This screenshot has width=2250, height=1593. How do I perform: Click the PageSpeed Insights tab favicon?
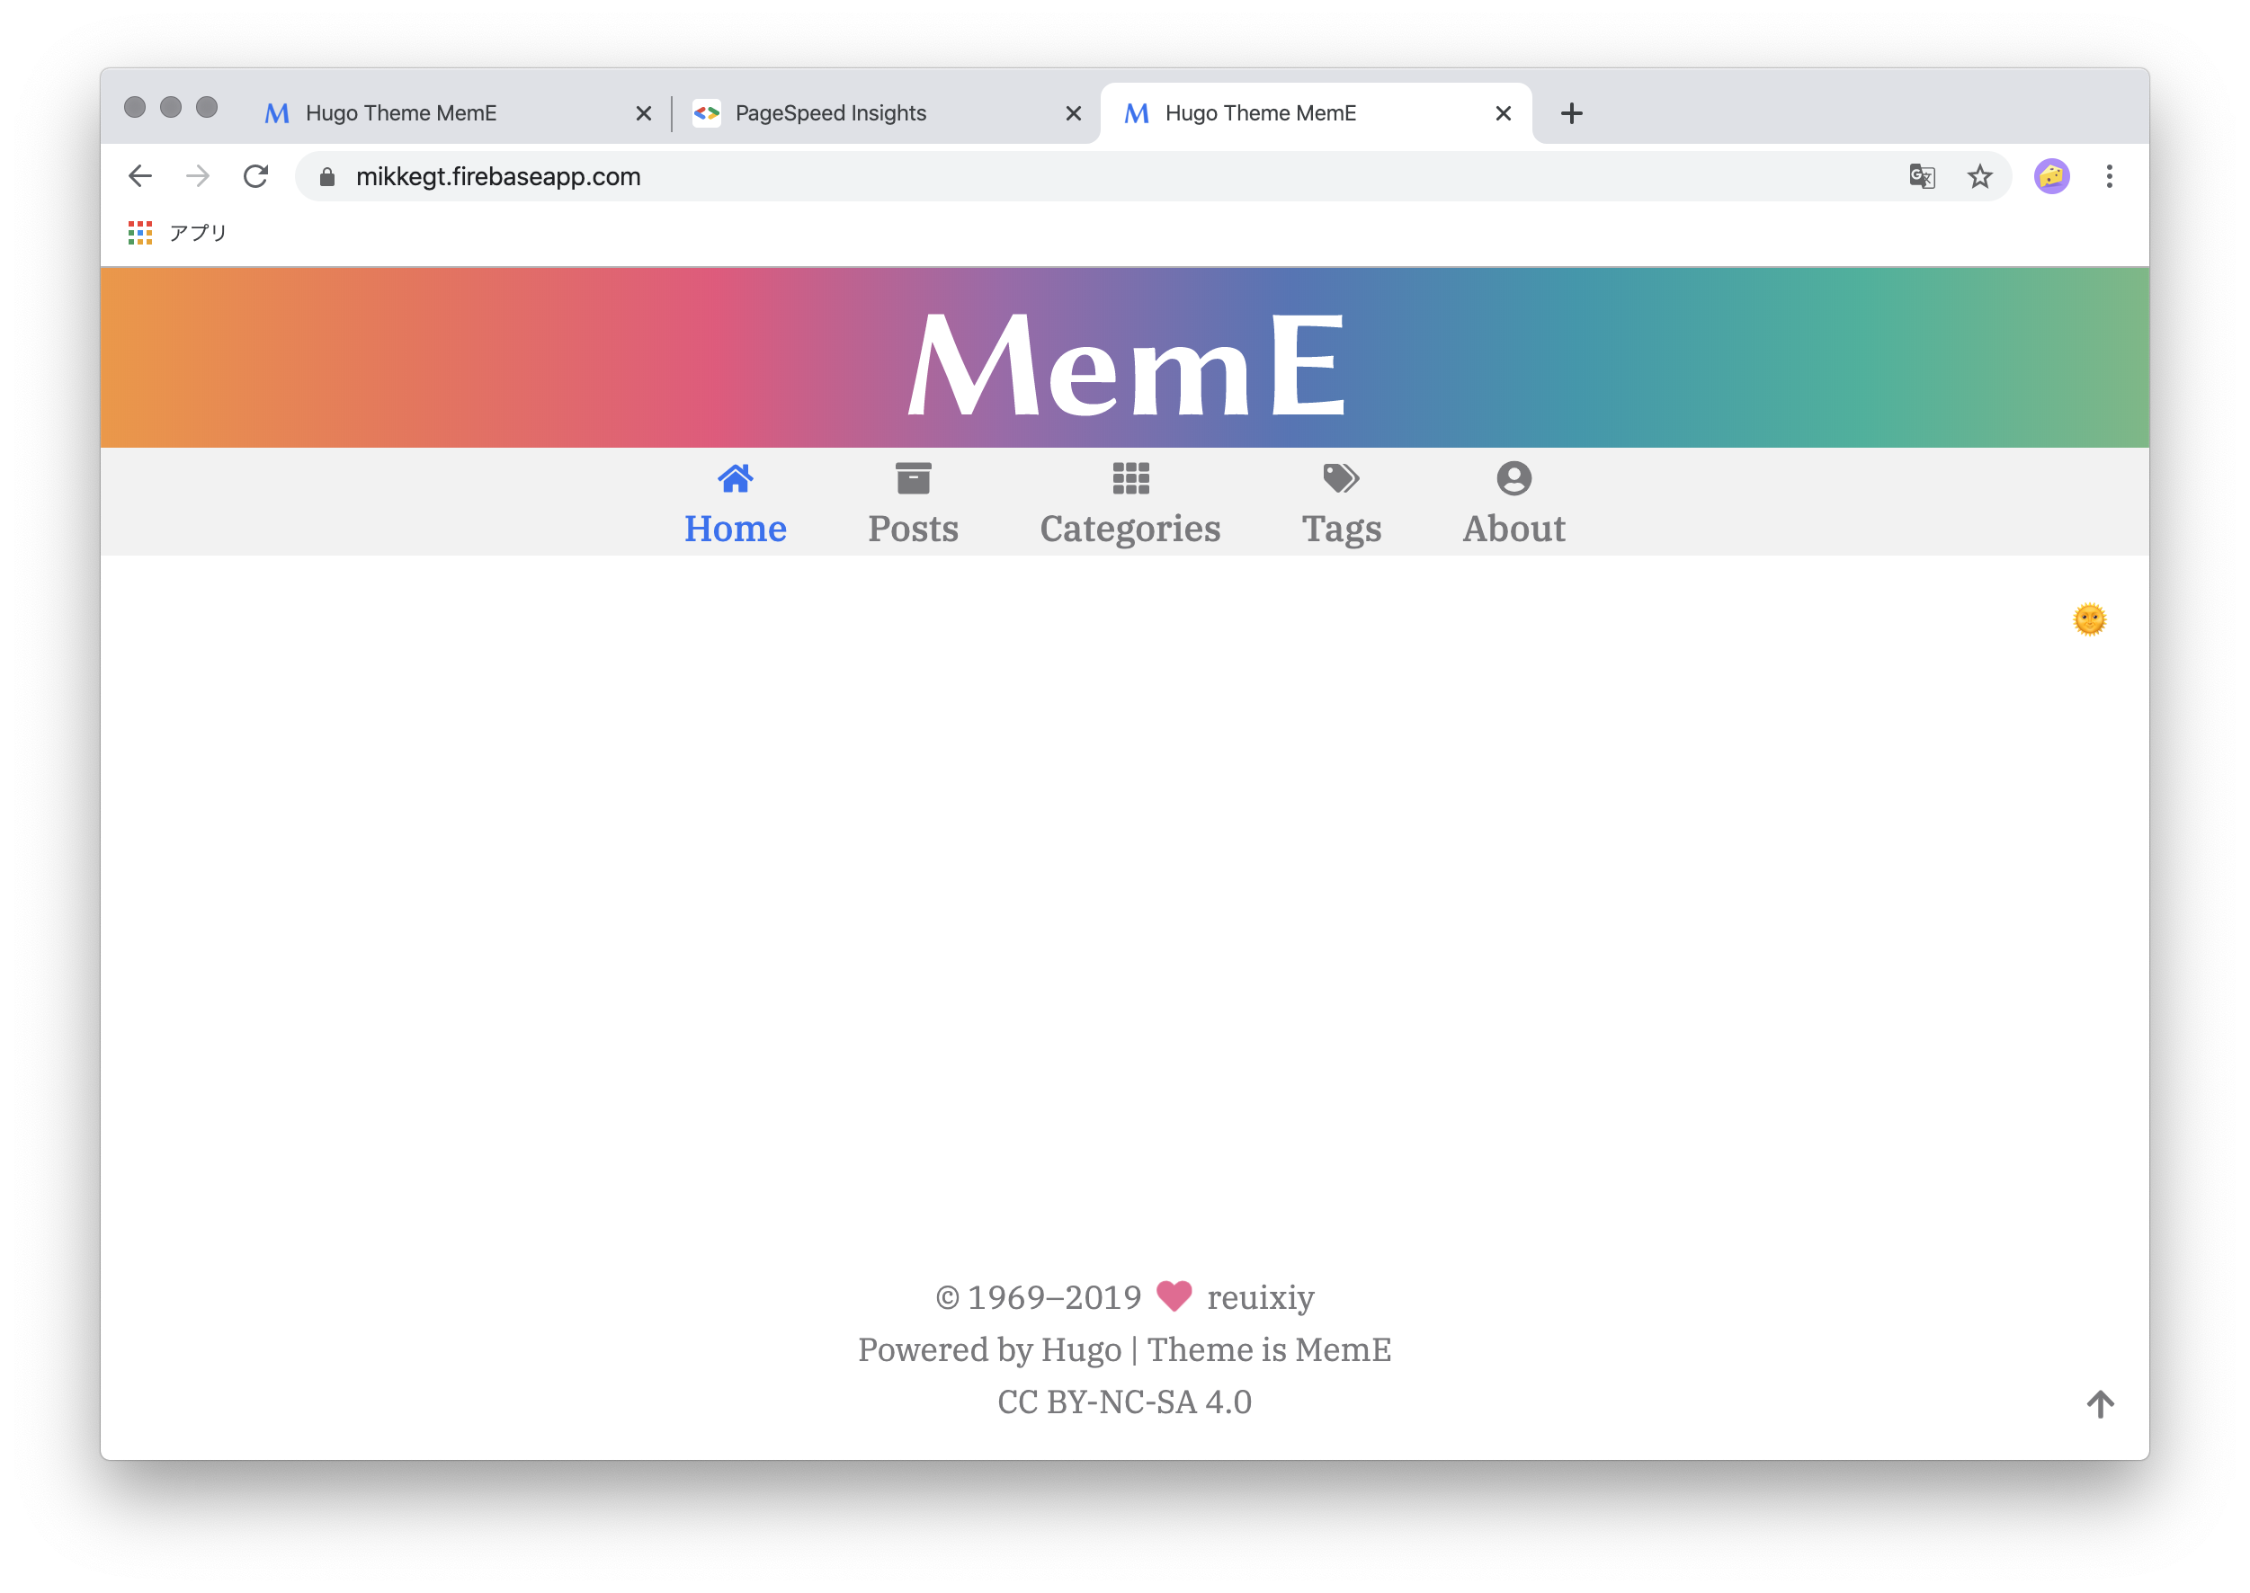tap(706, 114)
